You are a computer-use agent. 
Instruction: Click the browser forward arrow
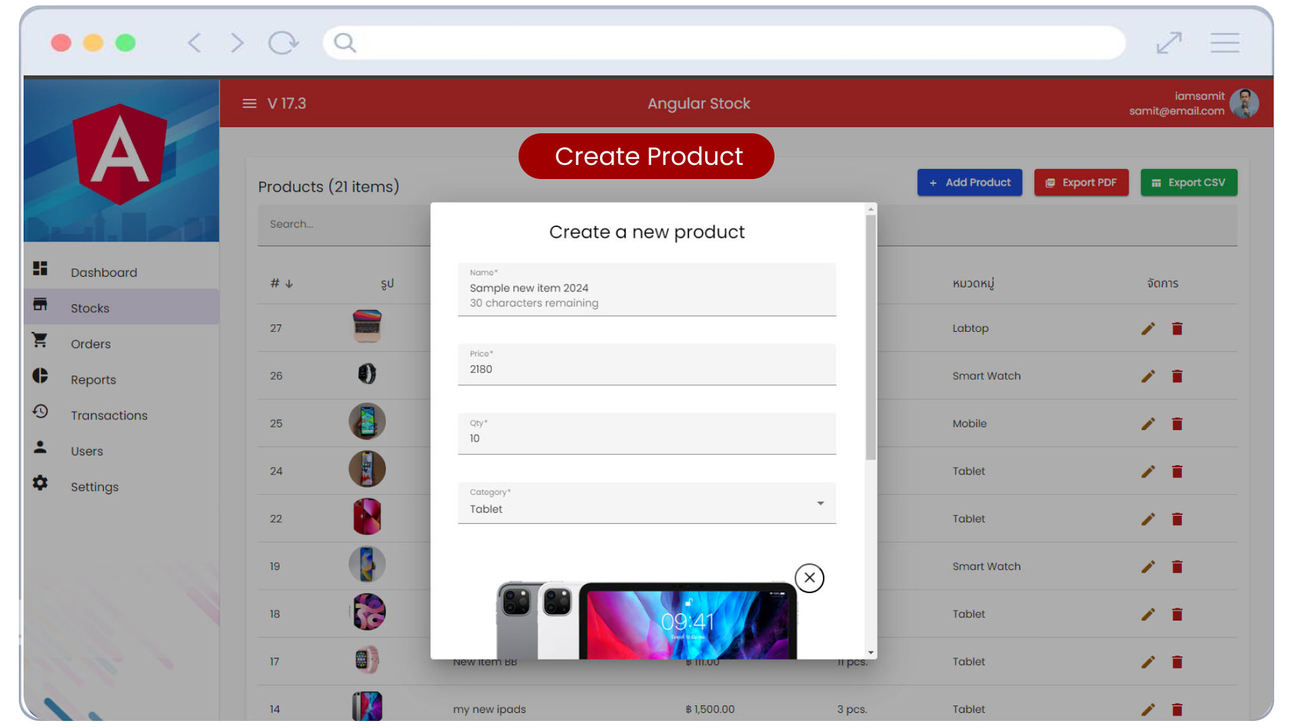pyautogui.click(x=236, y=43)
